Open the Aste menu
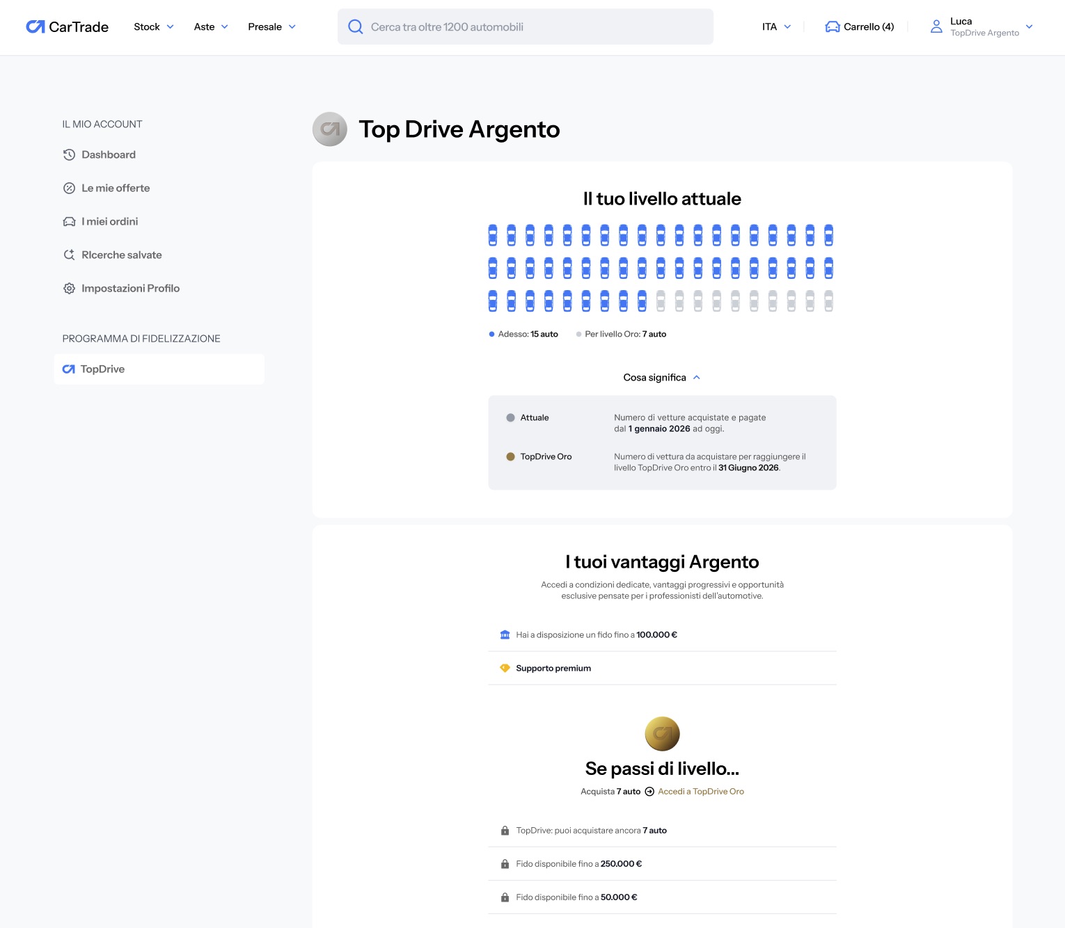 (x=210, y=26)
